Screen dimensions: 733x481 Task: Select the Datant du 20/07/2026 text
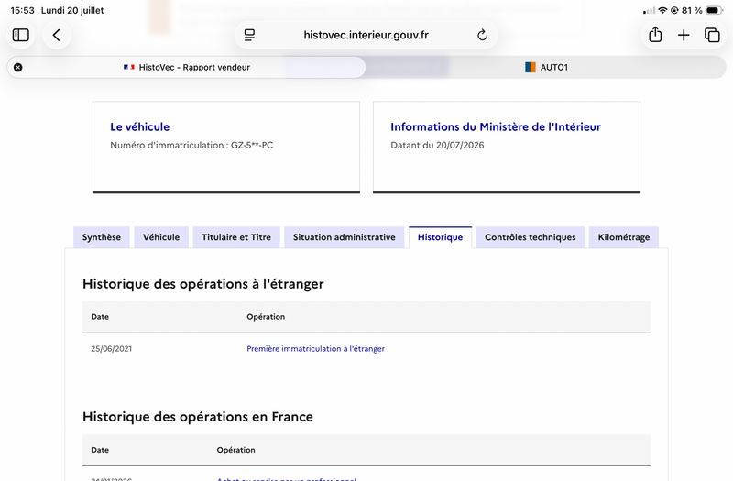click(x=437, y=145)
